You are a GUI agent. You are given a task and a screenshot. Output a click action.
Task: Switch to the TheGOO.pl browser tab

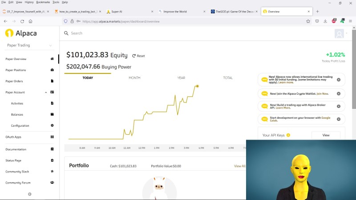pyautogui.click(x=234, y=12)
